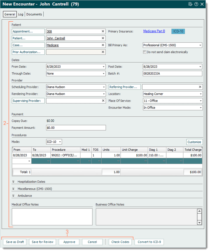Select the Unit Charge $100.00 cell
Image resolution: width=210 pixels, height=252 pixels.
point(134,155)
